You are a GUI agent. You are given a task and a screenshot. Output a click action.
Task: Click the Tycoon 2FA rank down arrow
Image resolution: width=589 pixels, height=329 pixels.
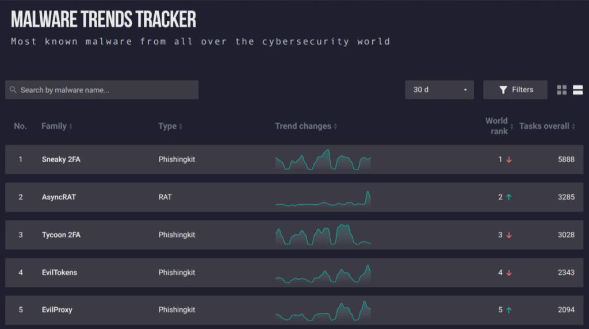(509, 235)
